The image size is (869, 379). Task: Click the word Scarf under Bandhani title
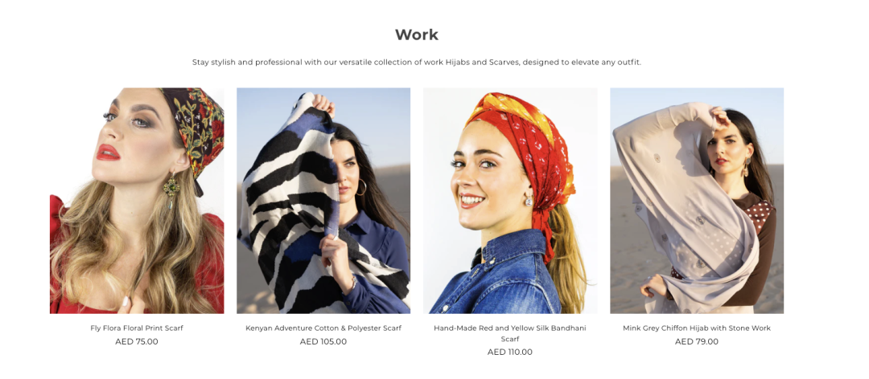pos(510,339)
